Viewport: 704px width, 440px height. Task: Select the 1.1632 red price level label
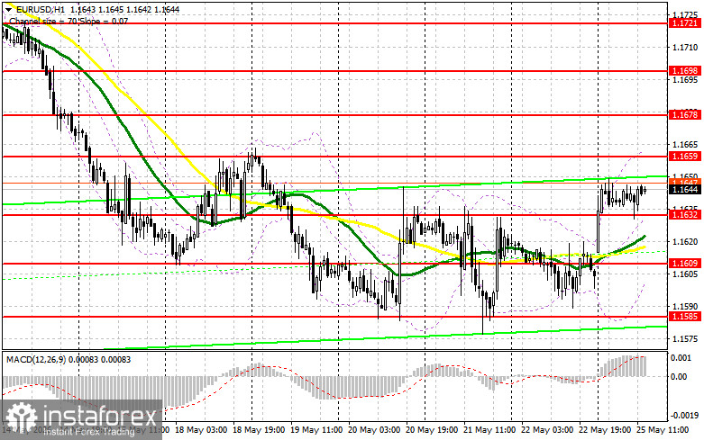[x=684, y=215]
